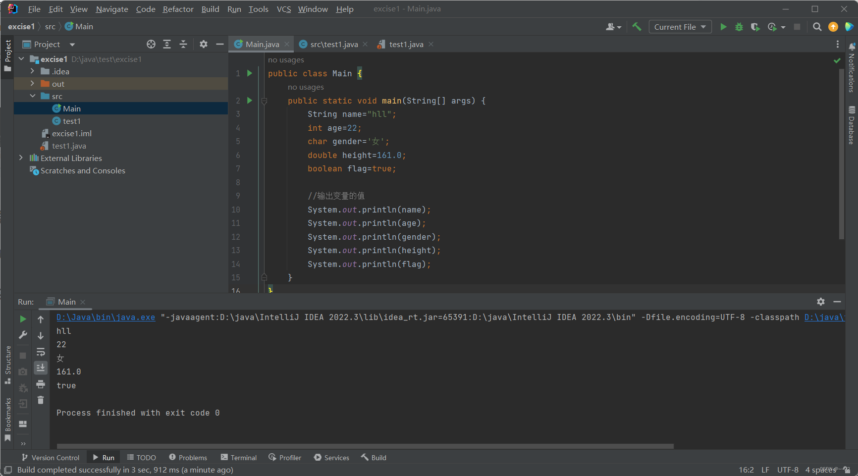Minimize the Run tool window

tap(837, 302)
